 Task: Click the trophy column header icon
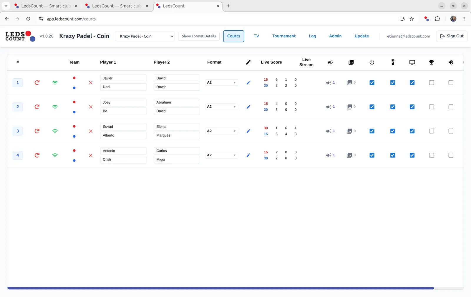432,62
